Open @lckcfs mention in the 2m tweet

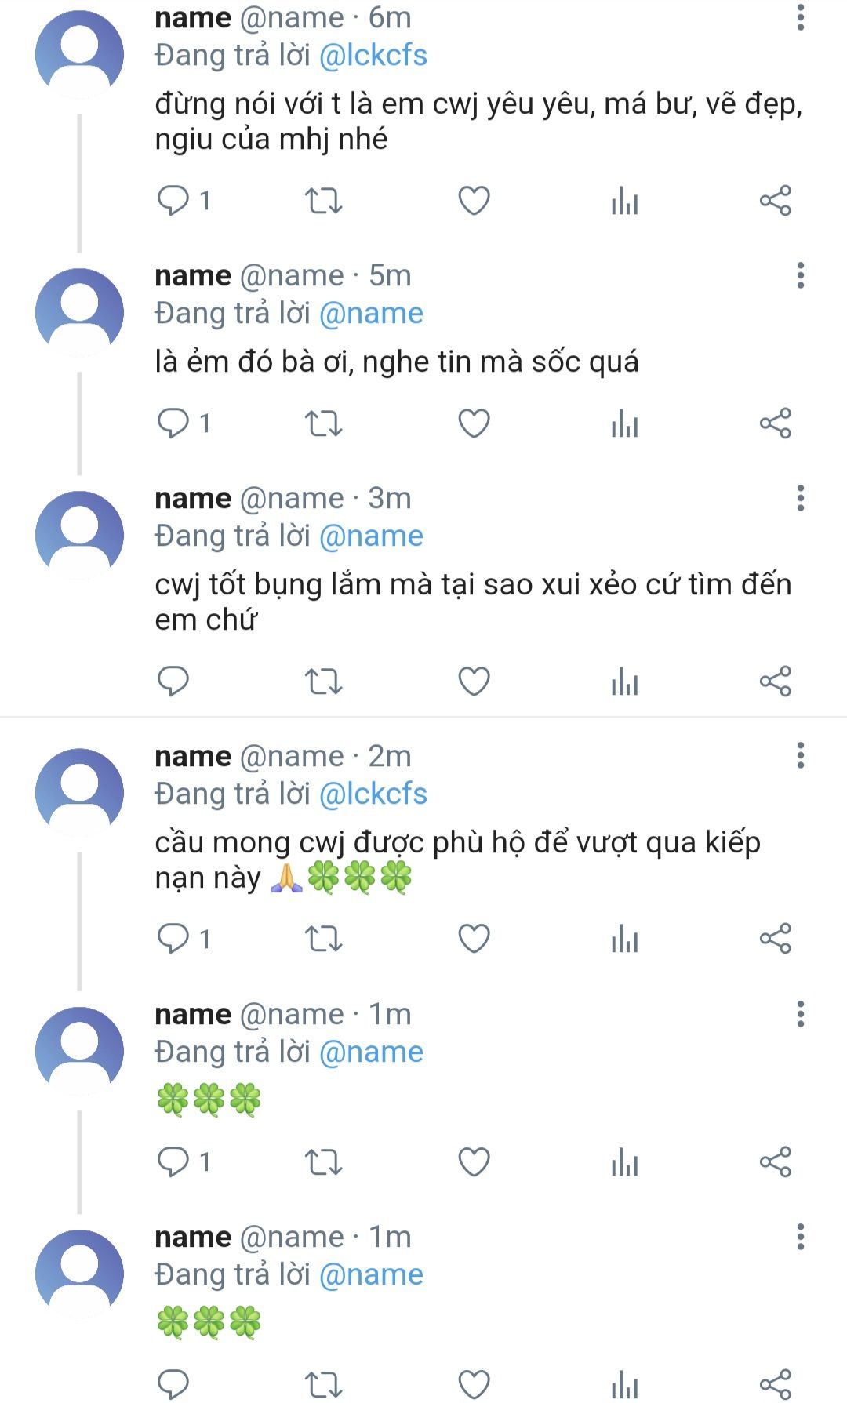tap(373, 794)
